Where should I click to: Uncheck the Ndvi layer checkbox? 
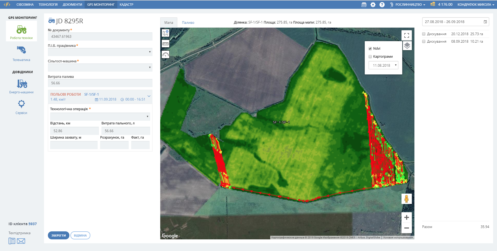370,49
